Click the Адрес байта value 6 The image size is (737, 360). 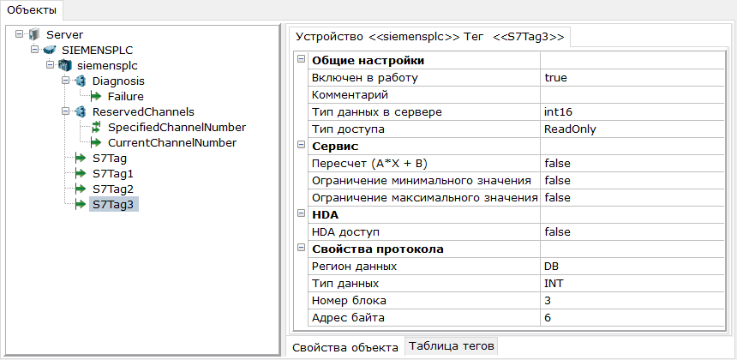tap(632, 318)
